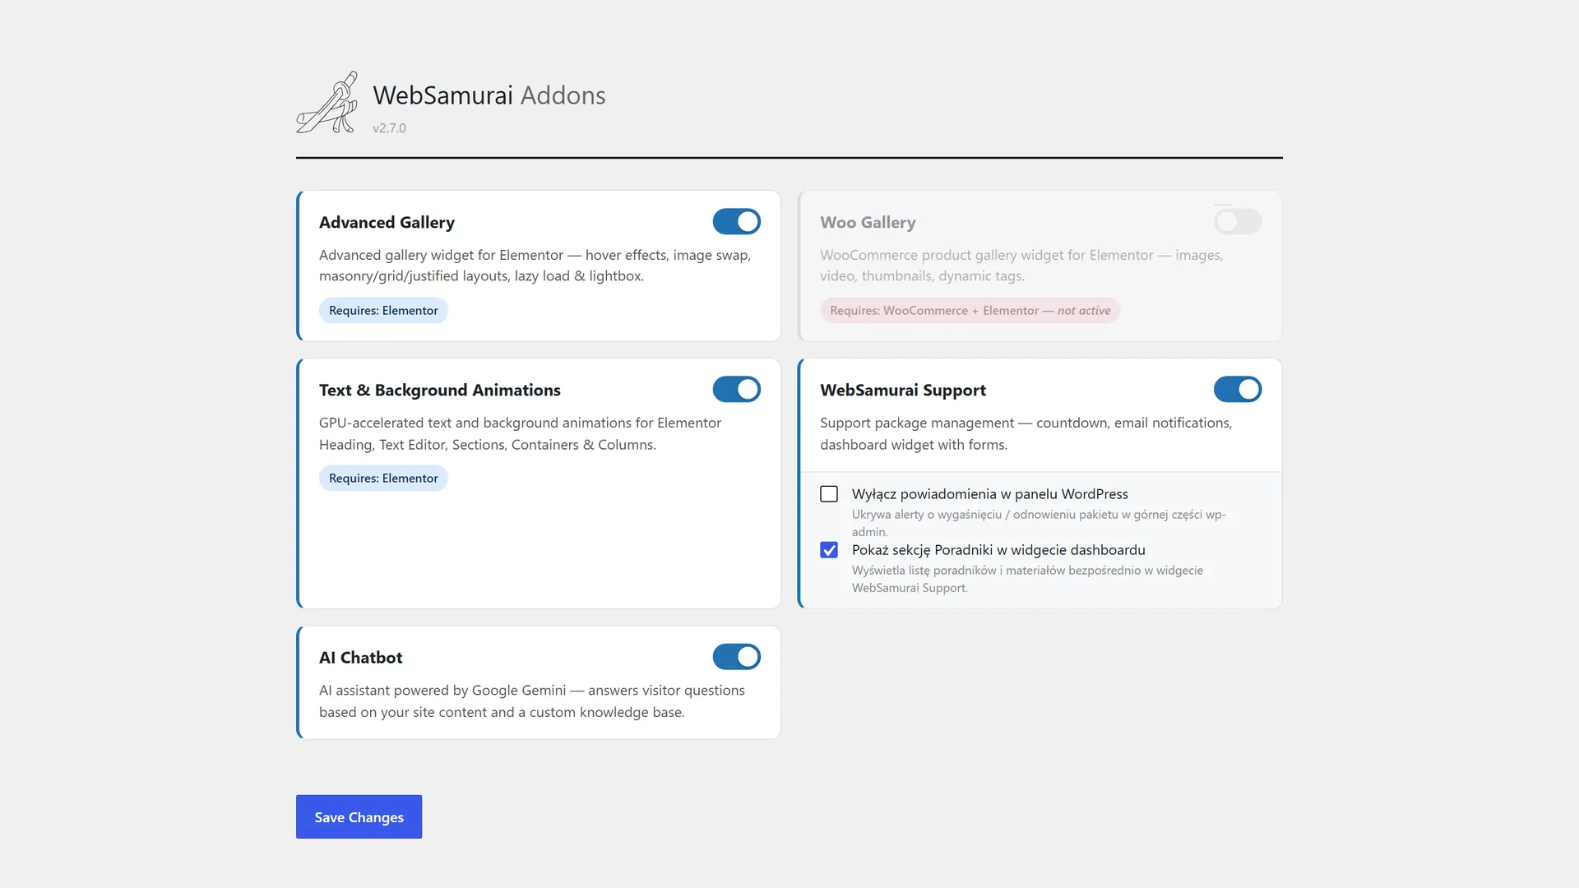Toggle the disabled Woo Gallery switch

[x=1237, y=222]
